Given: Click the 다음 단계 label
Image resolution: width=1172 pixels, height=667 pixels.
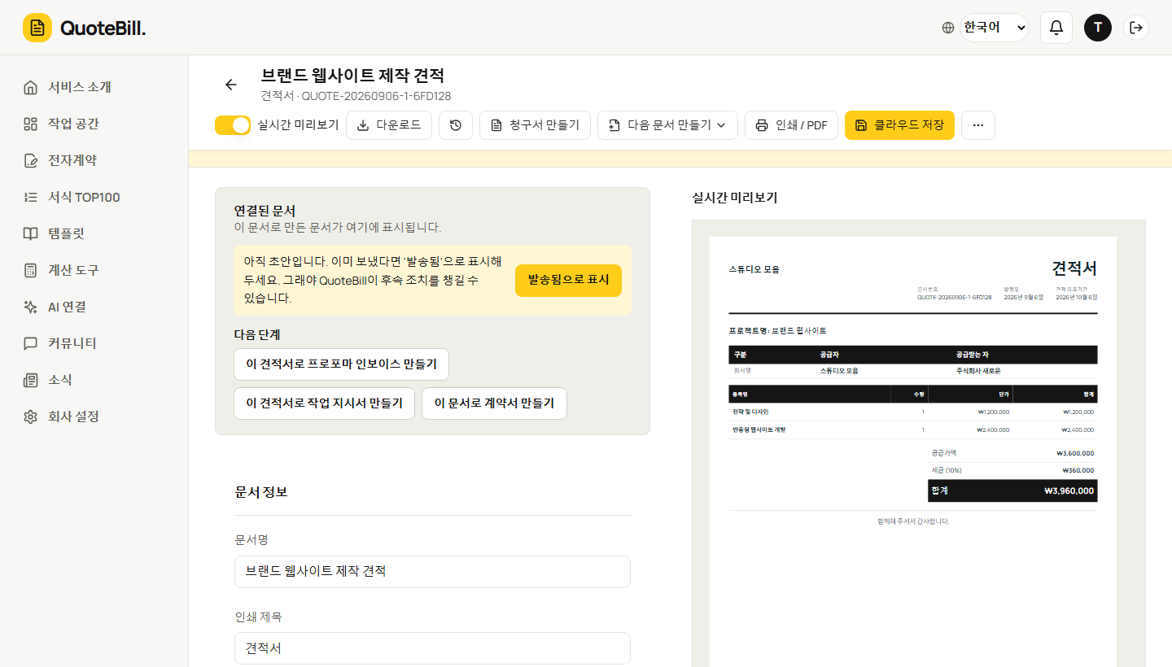Looking at the screenshot, I should tap(257, 334).
